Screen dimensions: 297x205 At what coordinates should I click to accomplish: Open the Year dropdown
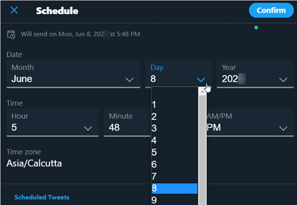(x=255, y=74)
